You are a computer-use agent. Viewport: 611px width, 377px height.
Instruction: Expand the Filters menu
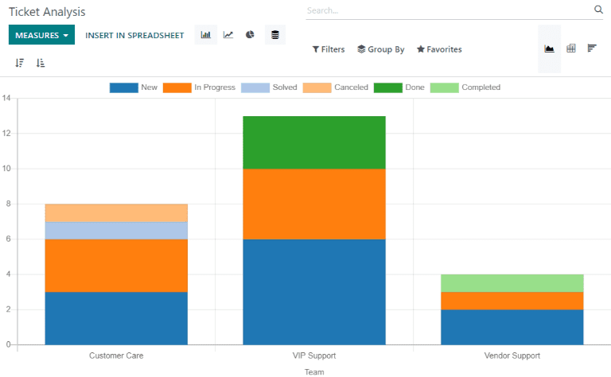coord(328,49)
